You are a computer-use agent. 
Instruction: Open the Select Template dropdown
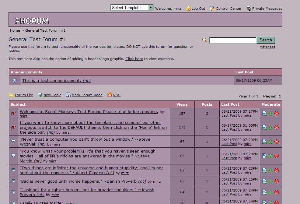[132, 8]
